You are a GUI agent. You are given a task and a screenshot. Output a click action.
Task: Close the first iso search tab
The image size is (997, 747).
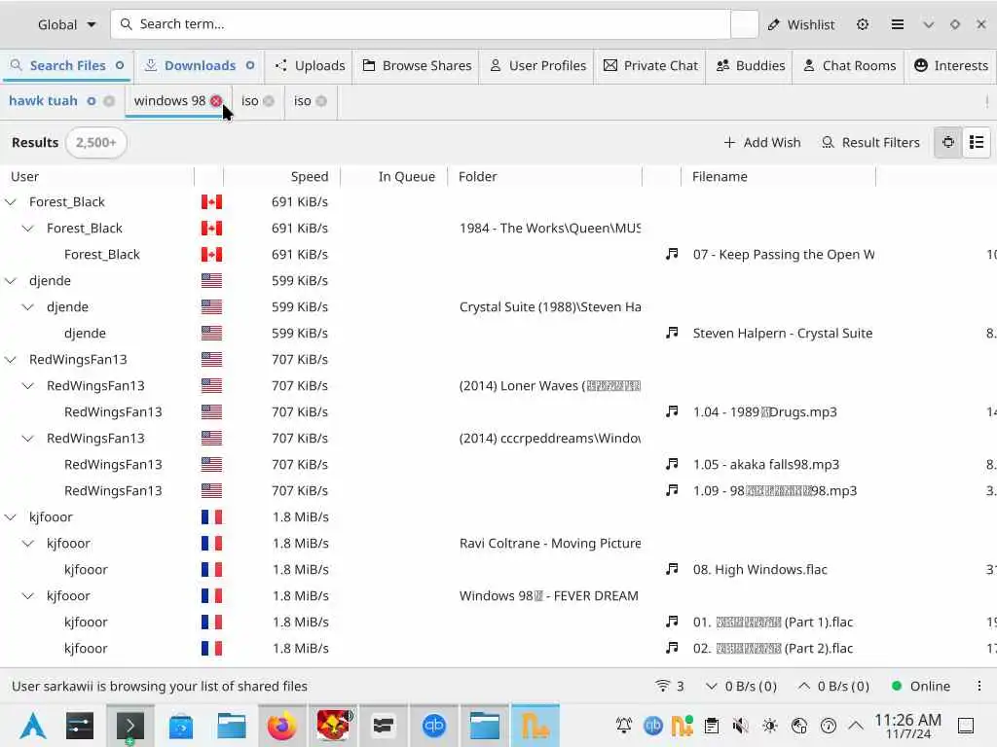click(269, 101)
